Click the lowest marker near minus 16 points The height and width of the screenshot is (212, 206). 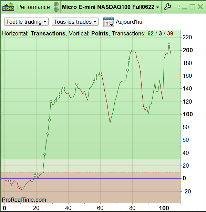tap(22, 189)
